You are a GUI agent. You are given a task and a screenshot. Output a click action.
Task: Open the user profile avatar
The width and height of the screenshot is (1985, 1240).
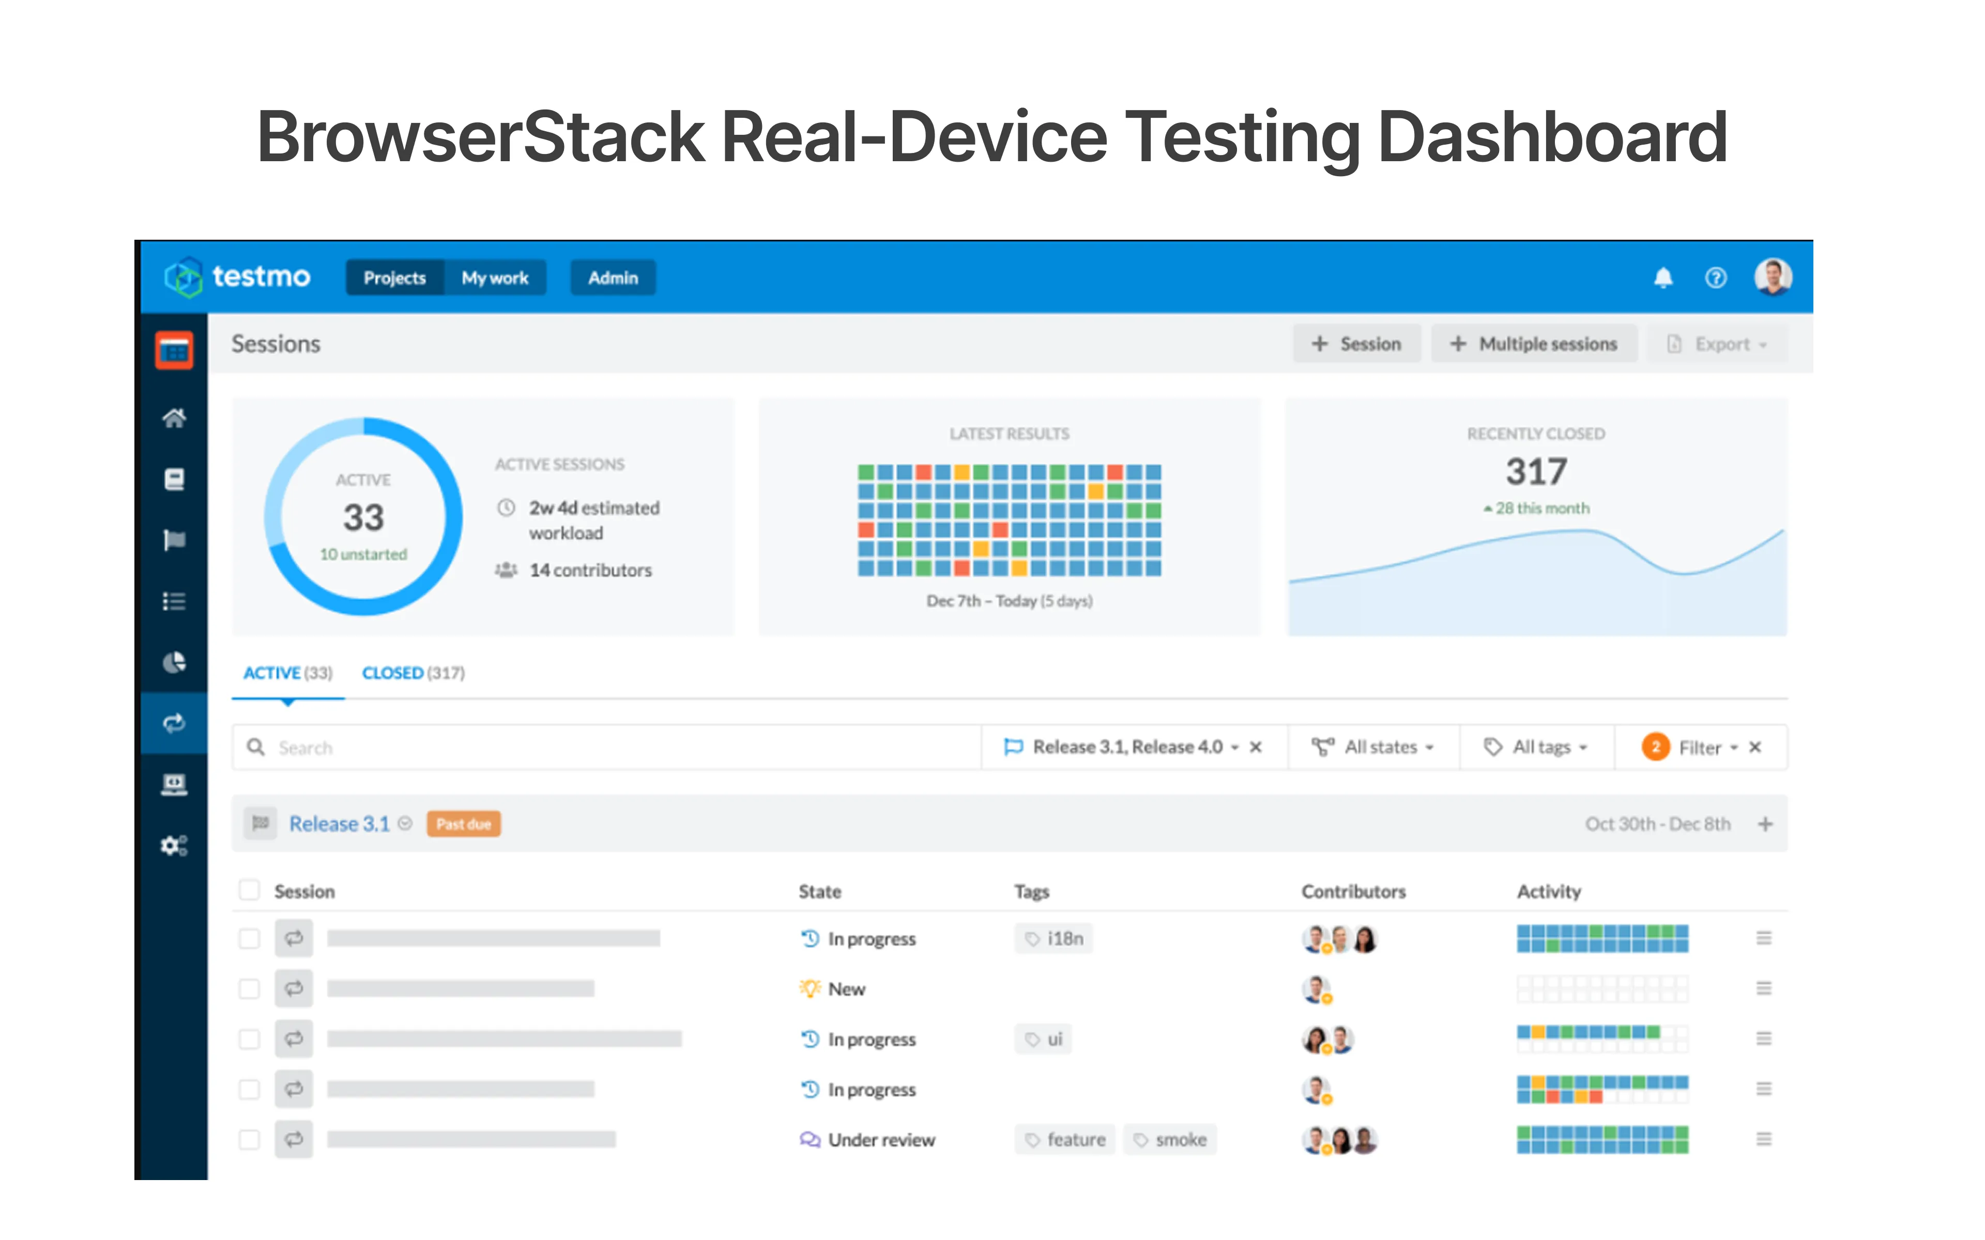point(1773,277)
